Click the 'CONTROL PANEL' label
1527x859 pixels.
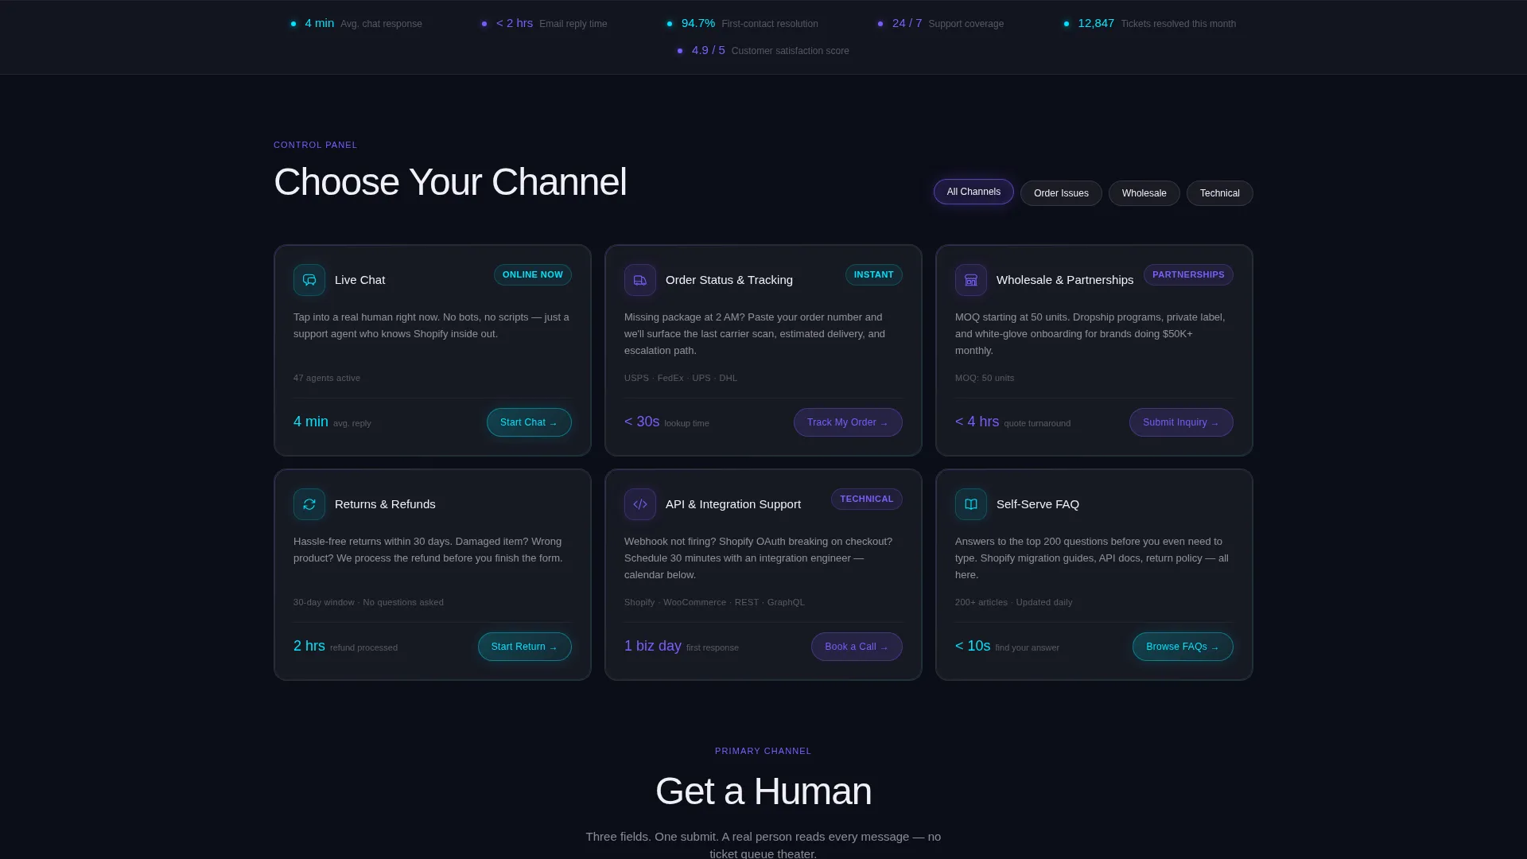[316, 145]
